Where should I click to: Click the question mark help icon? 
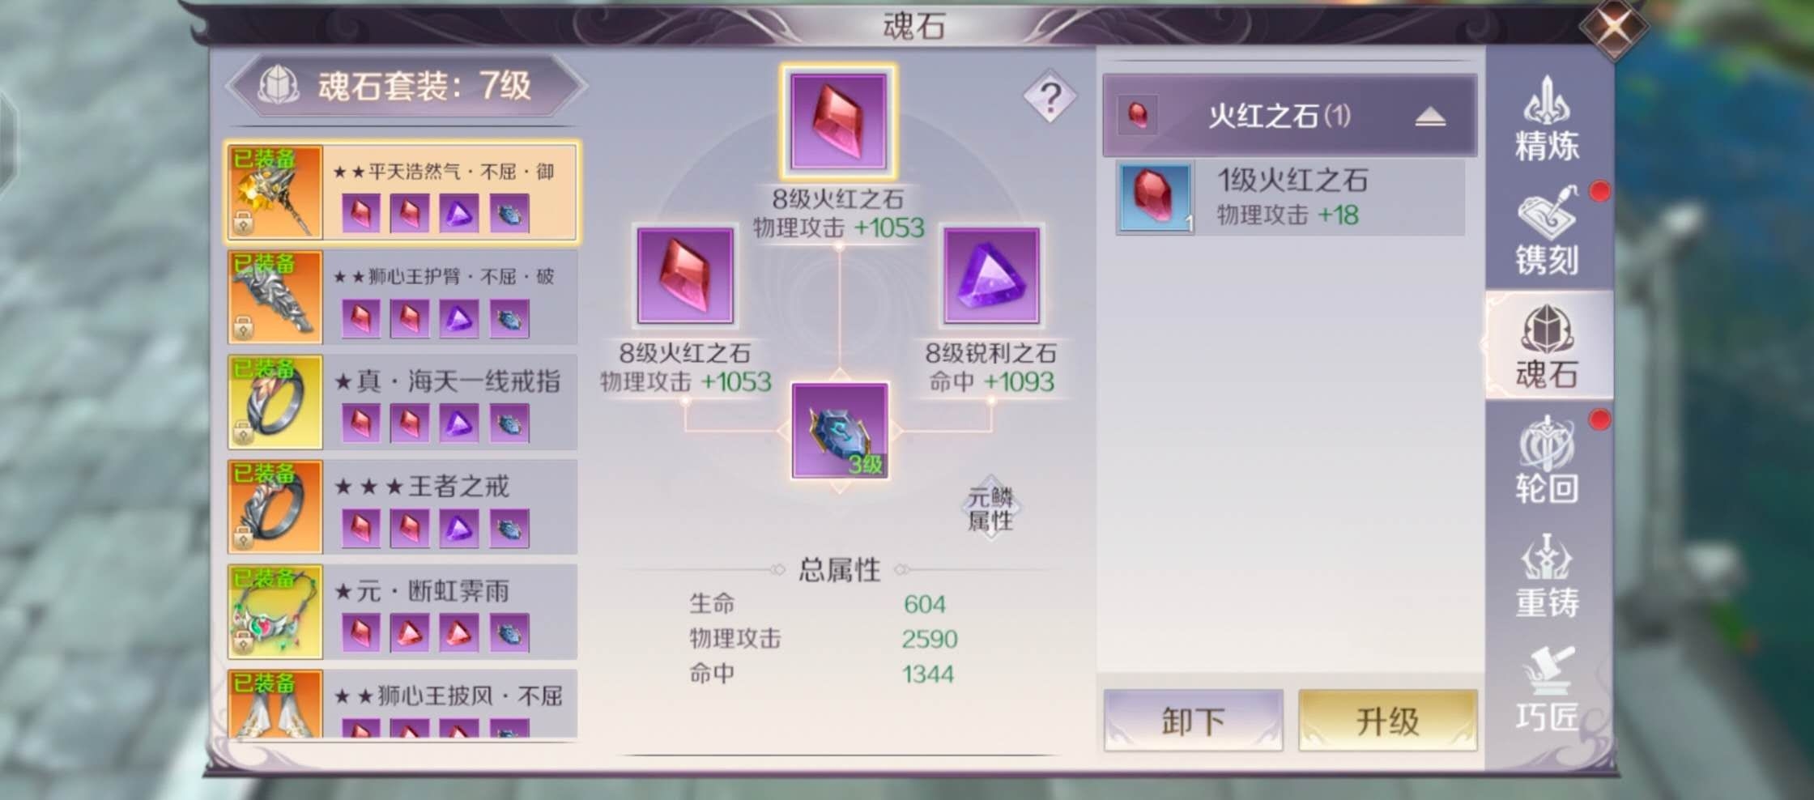point(1050,97)
